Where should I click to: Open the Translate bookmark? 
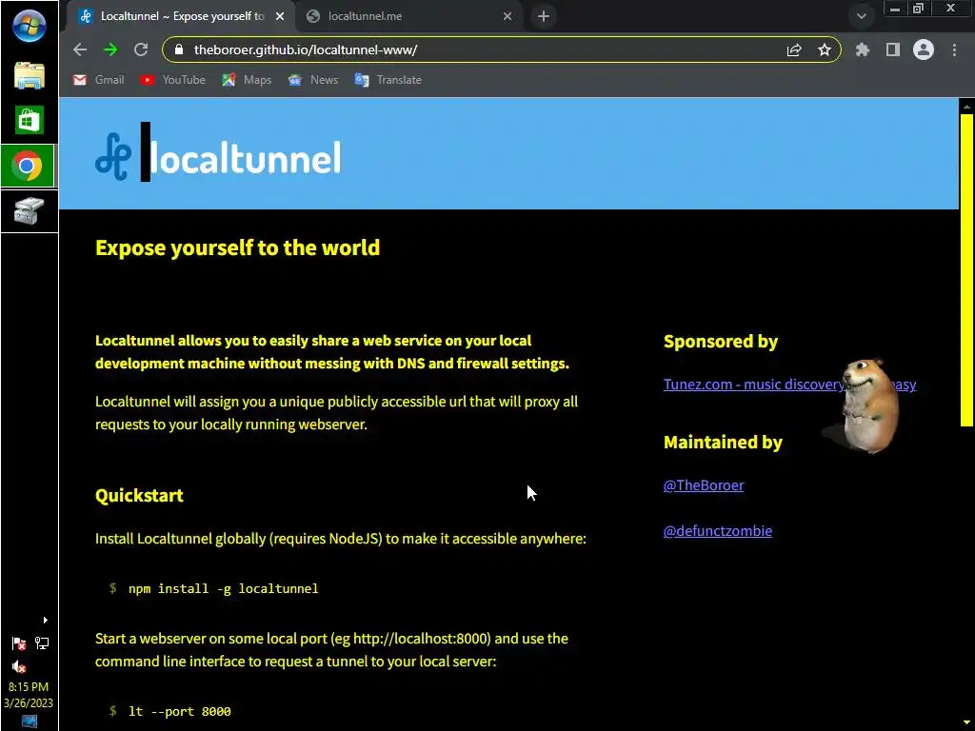coord(388,80)
